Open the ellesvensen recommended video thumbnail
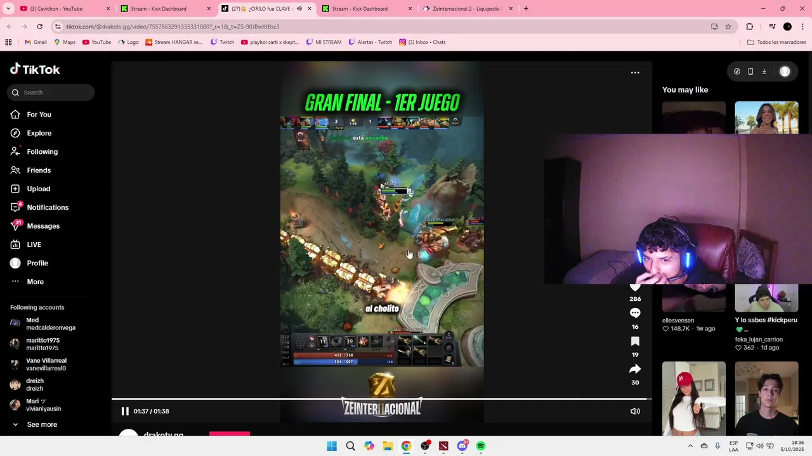This screenshot has width=812, height=456. pos(694,298)
